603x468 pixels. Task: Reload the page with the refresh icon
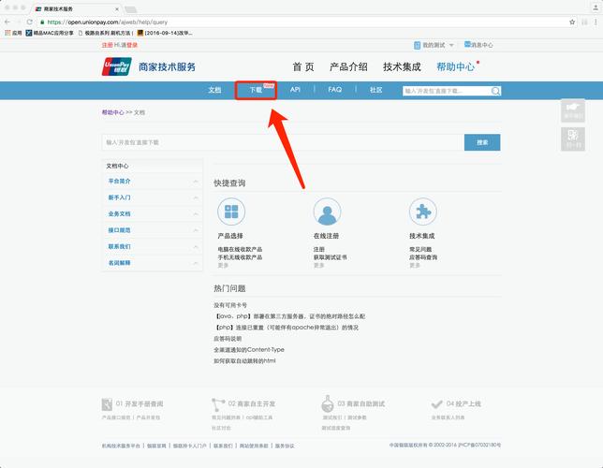click(31, 22)
